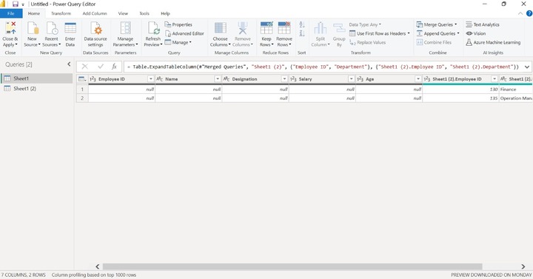
Task: Expand the Merge Queries dropdown
Action: pos(456,24)
